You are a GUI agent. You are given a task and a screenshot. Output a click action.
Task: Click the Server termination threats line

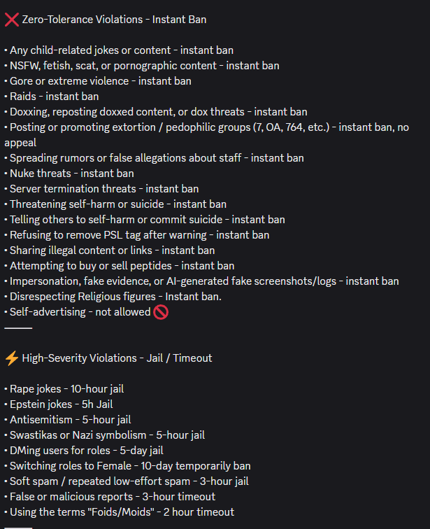103,189
